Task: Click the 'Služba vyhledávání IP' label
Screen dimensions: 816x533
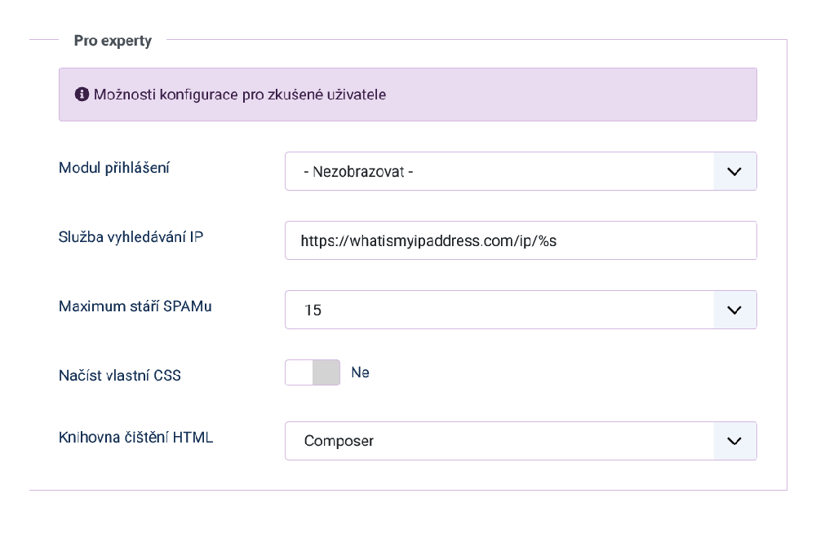Action: click(x=131, y=237)
